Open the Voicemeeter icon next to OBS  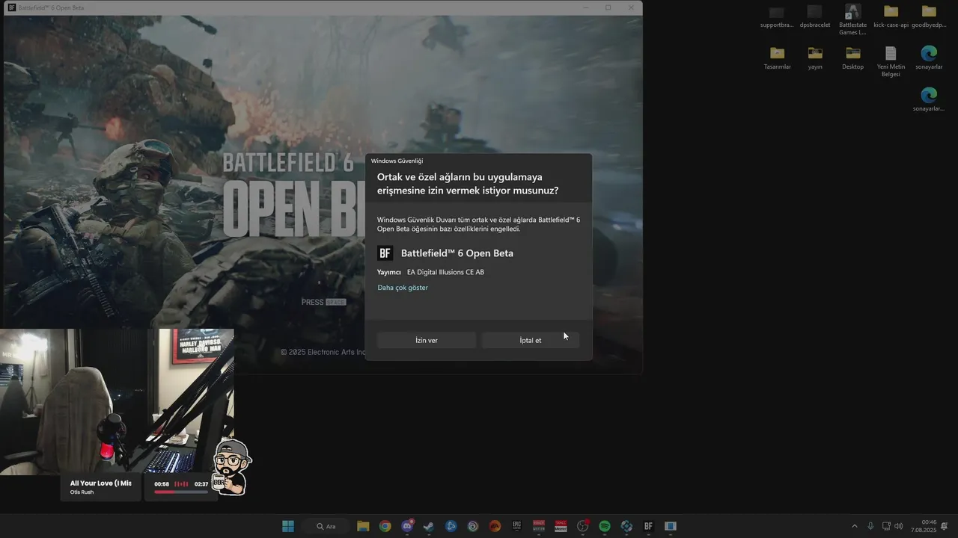click(561, 526)
